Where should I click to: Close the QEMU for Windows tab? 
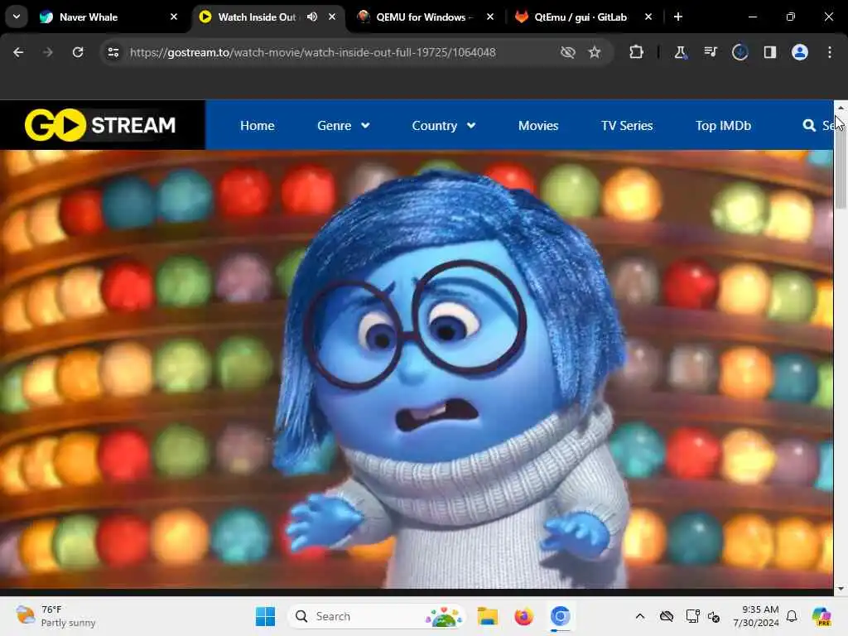pos(490,17)
